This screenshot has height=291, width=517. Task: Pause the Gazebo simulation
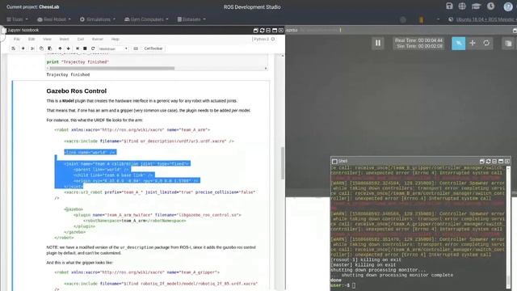[378, 43]
